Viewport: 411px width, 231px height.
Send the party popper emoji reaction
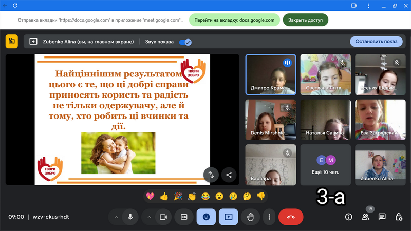pos(178,196)
